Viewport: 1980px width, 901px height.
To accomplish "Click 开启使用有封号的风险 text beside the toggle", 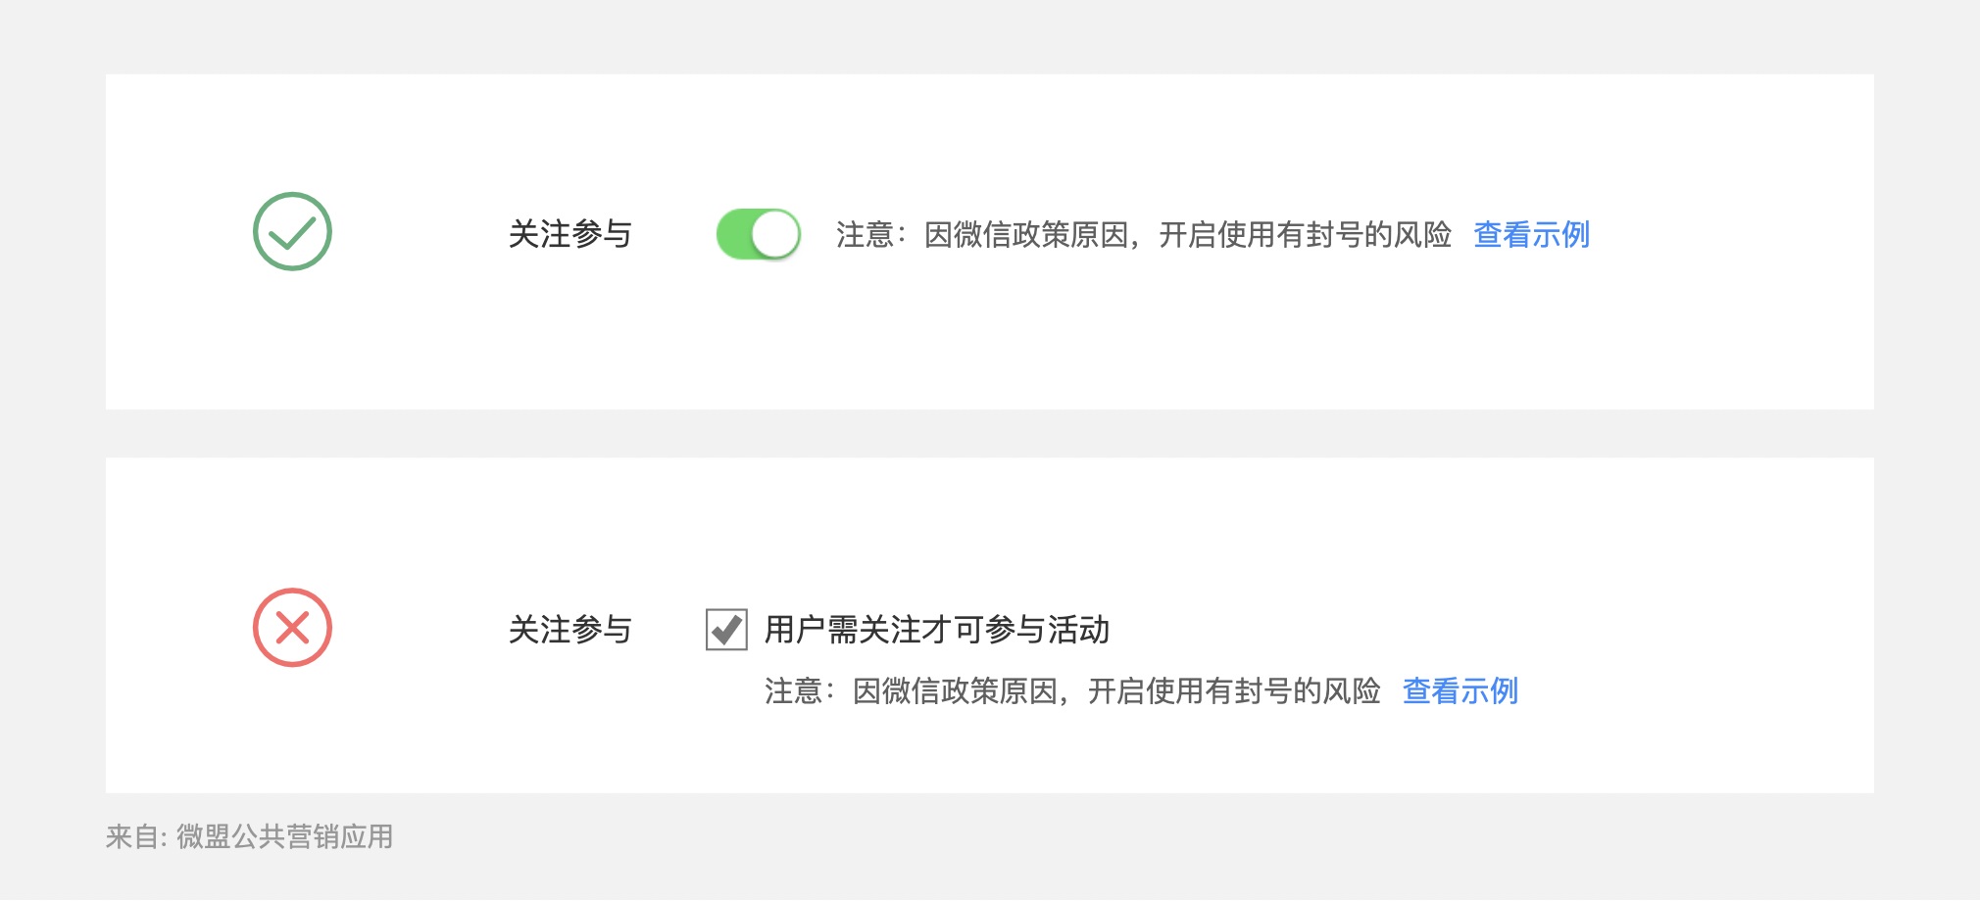I will click(x=1305, y=235).
